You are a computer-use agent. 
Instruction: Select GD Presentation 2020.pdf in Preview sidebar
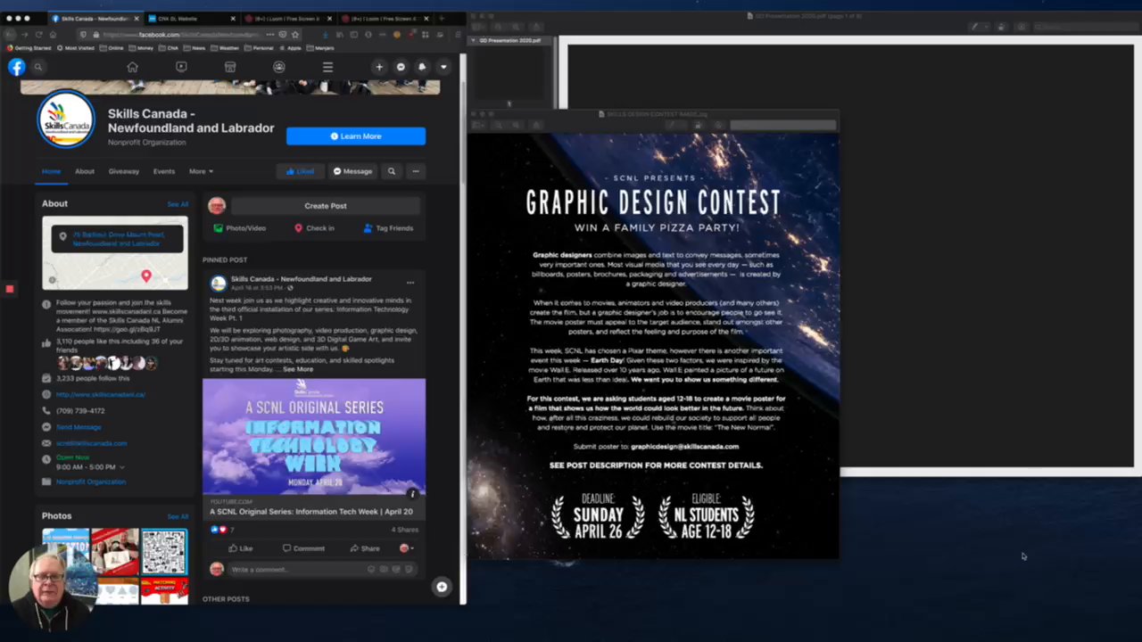(x=509, y=40)
